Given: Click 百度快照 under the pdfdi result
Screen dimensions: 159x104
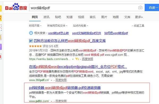Looking at the screenshot, I should click(x=61, y=101).
